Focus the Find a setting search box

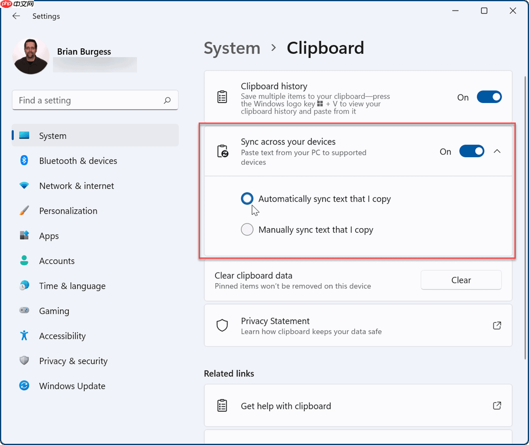click(89, 100)
